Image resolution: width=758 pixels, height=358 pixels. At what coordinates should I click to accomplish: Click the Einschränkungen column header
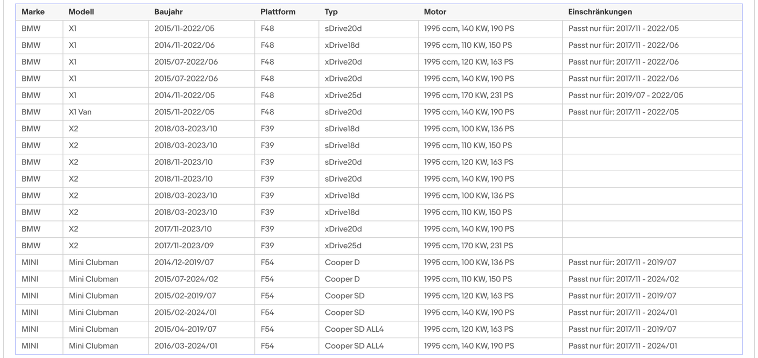(600, 12)
